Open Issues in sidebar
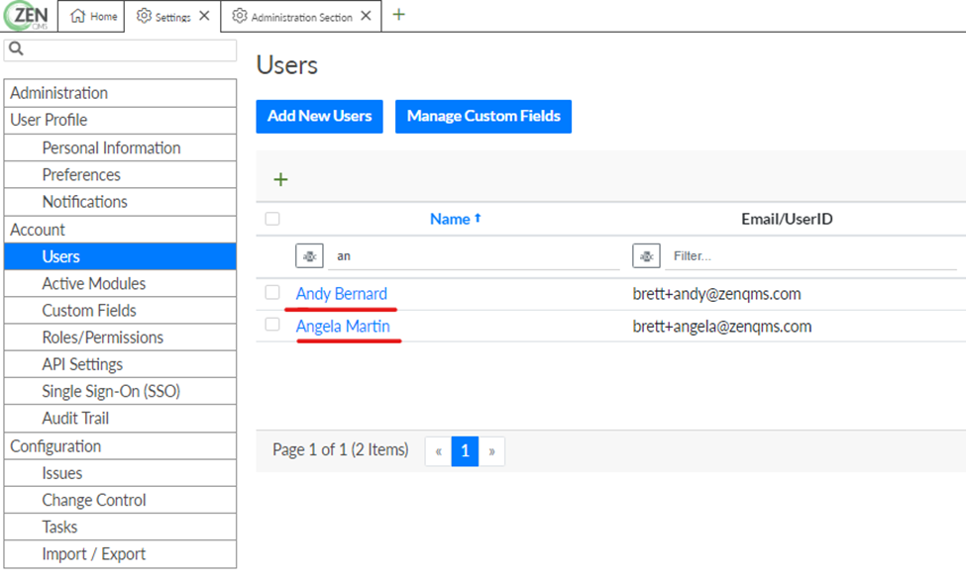The height and width of the screenshot is (581, 966). [x=120, y=473]
